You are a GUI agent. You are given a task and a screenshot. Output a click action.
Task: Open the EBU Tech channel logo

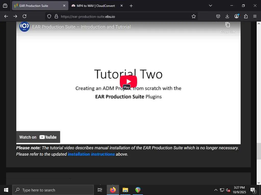pos(24,26)
